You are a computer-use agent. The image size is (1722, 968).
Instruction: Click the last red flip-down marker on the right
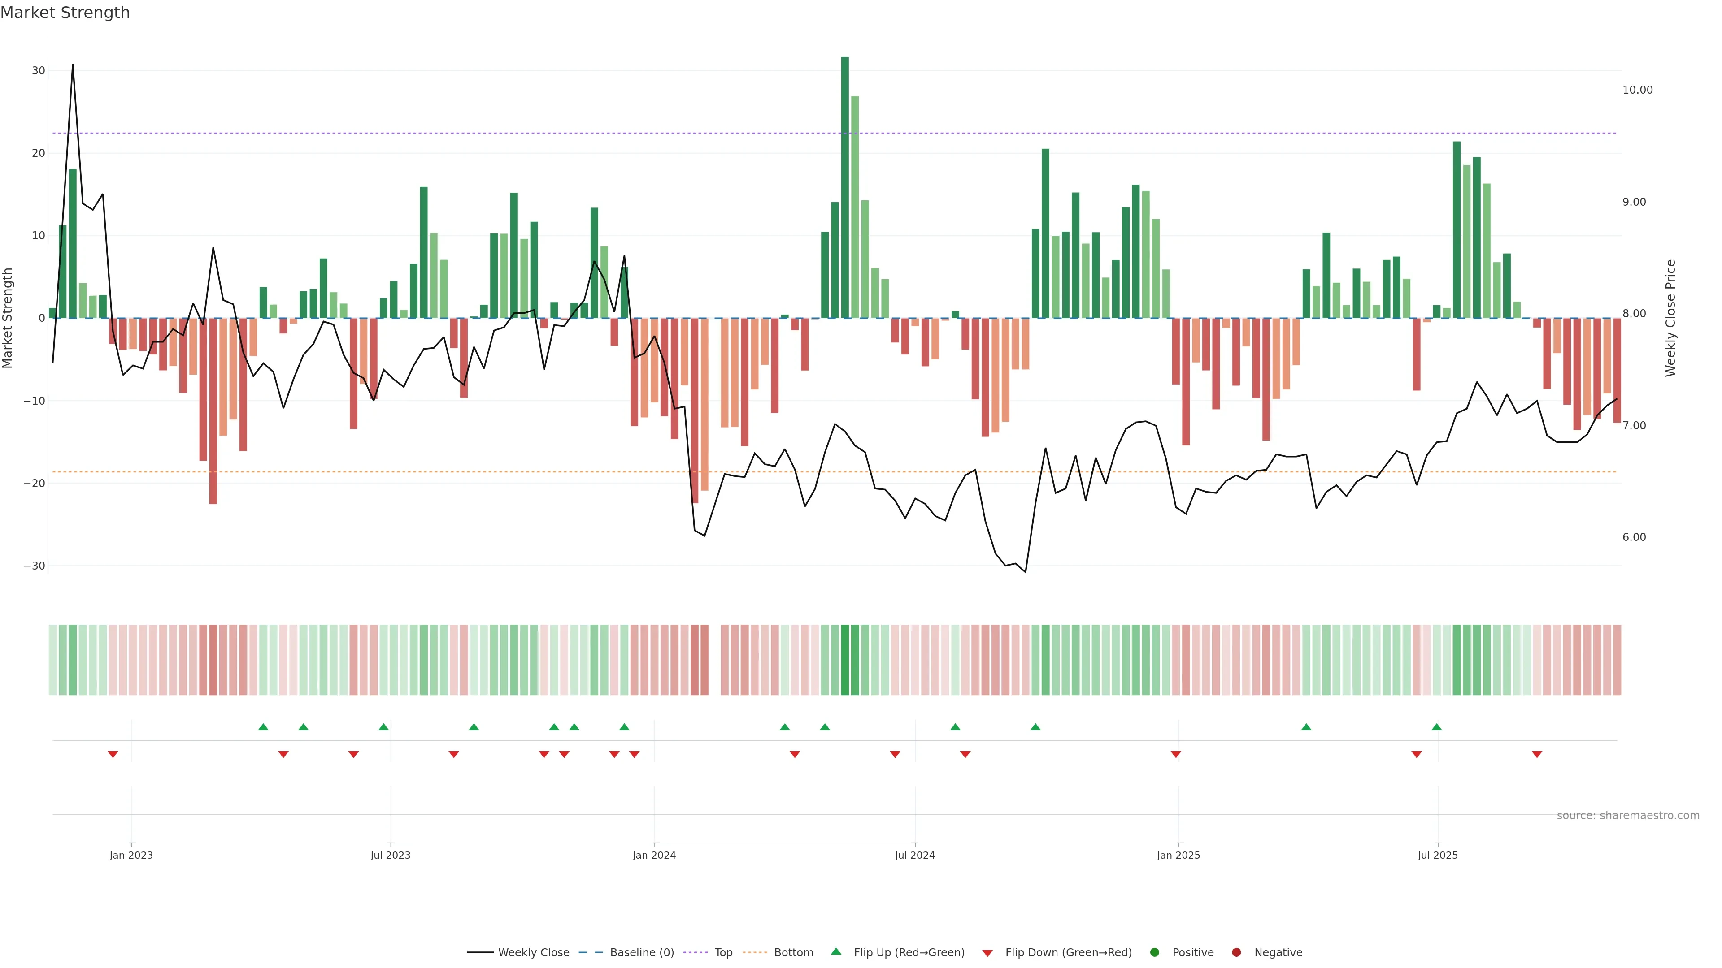click(x=1537, y=754)
